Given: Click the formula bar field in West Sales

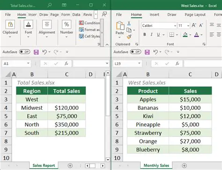Looking at the screenshot, I should (x=203, y=64).
